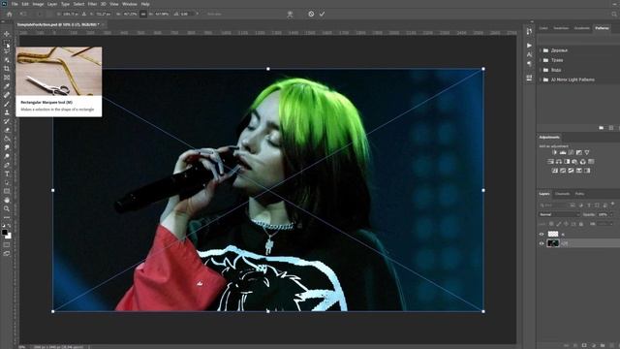Pick the foreground color swatch

[x=5, y=233]
